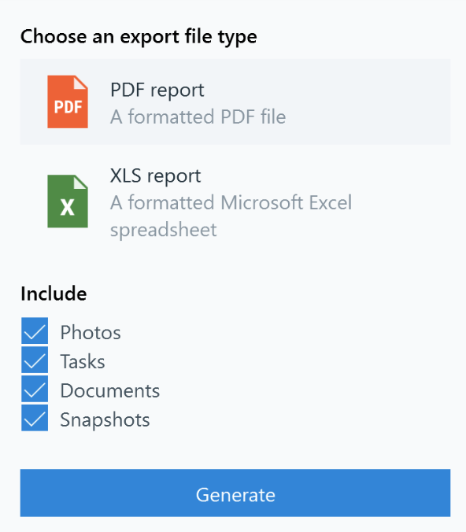Image resolution: width=466 pixels, height=532 pixels.
Task: Uncheck the Photos checkbox
Action: pyautogui.click(x=35, y=331)
